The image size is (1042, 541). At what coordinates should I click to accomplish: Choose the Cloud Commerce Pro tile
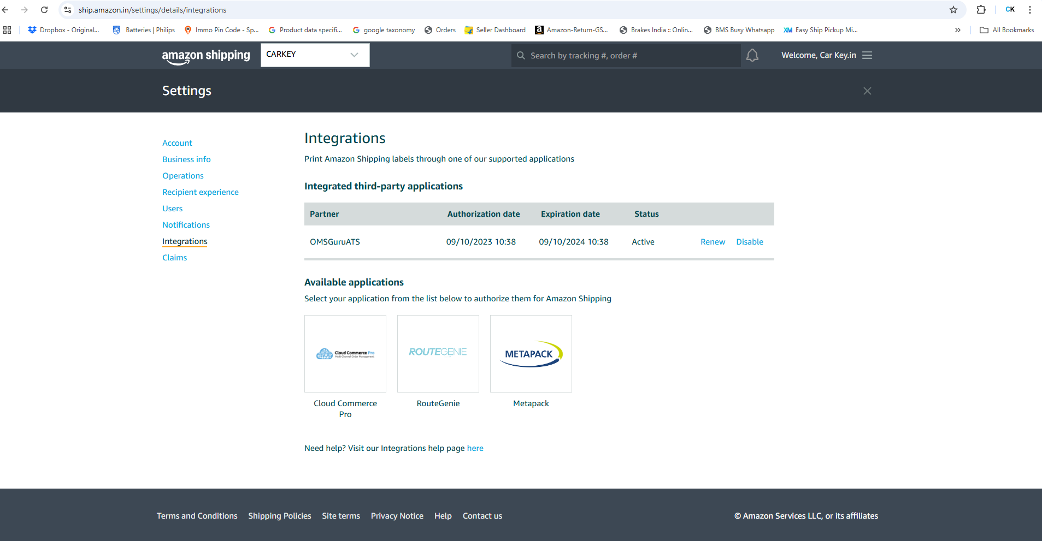(x=345, y=354)
